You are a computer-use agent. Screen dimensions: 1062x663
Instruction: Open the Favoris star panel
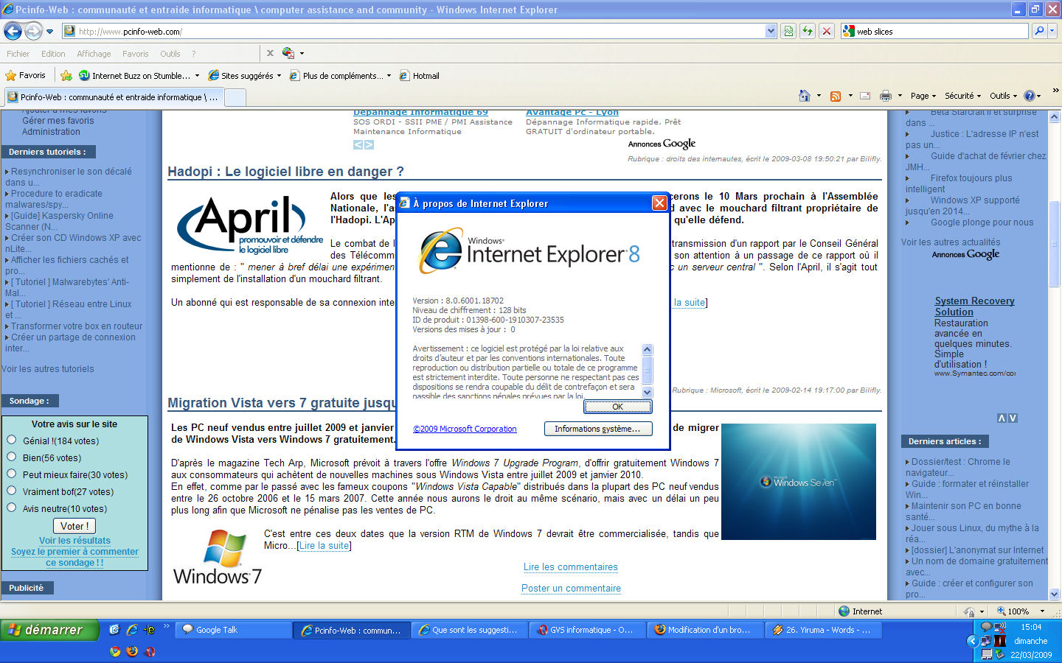click(x=25, y=75)
